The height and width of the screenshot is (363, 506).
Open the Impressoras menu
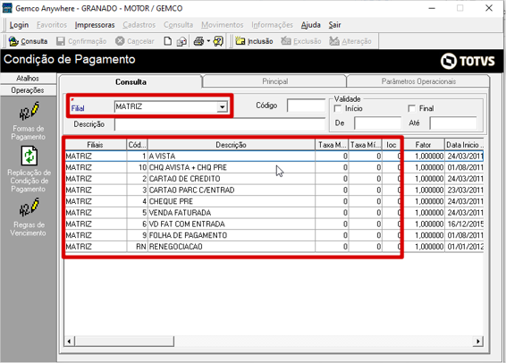coord(95,25)
